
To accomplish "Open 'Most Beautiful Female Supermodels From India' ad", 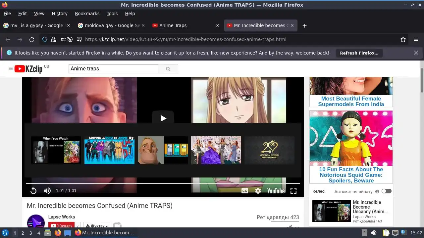I will click(351, 101).
